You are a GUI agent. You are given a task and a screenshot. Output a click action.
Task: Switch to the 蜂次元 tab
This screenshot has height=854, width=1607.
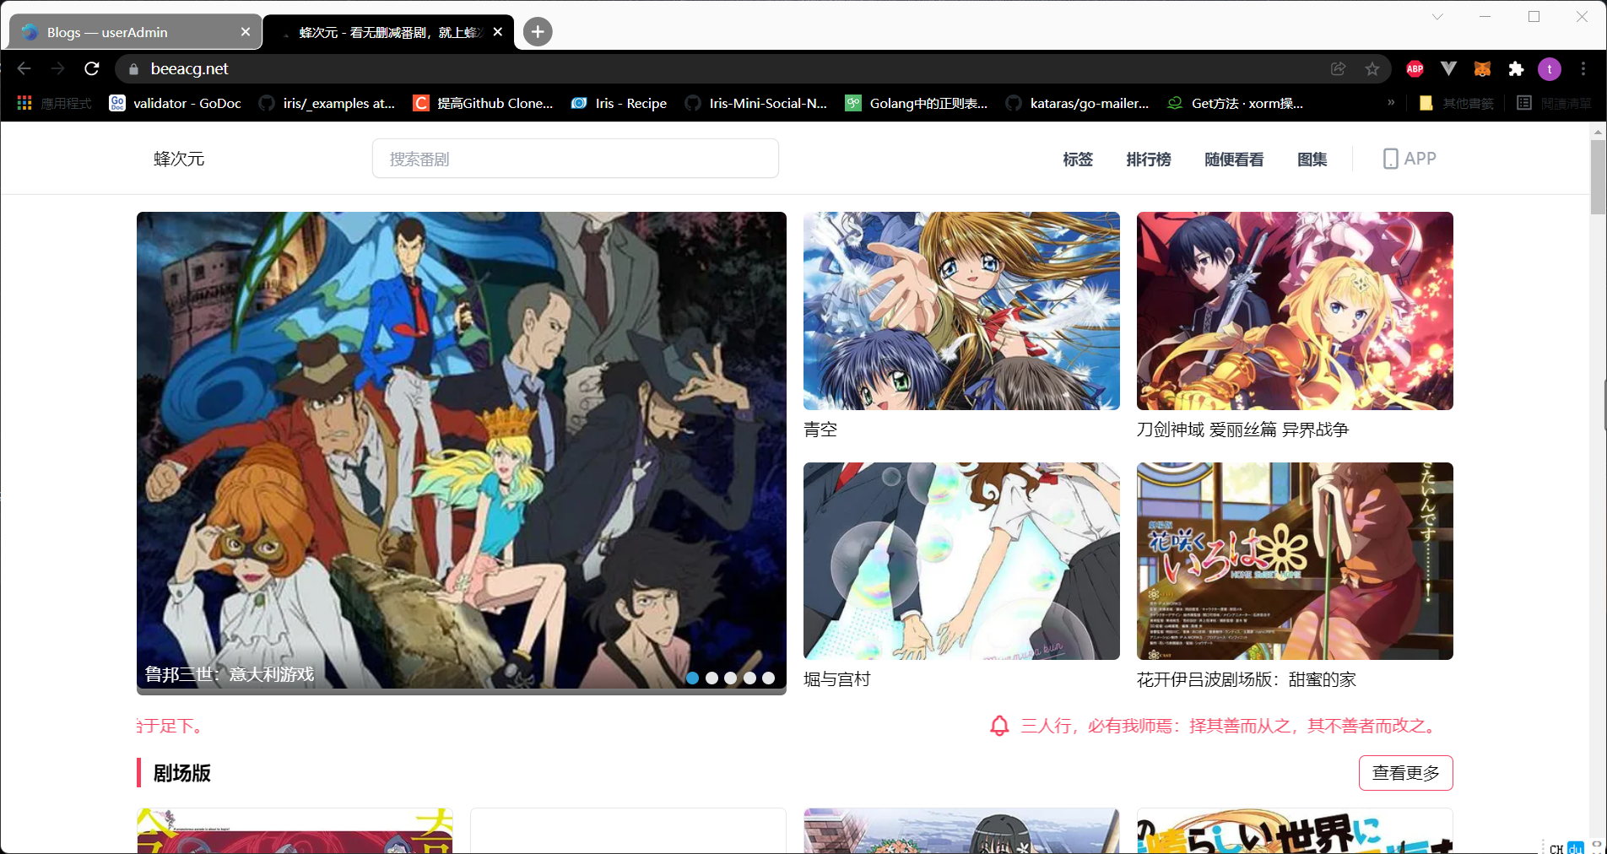(388, 32)
